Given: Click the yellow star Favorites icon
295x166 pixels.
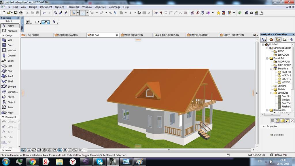Looking at the screenshot, I should pyautogui.click(x=219, y=13).
